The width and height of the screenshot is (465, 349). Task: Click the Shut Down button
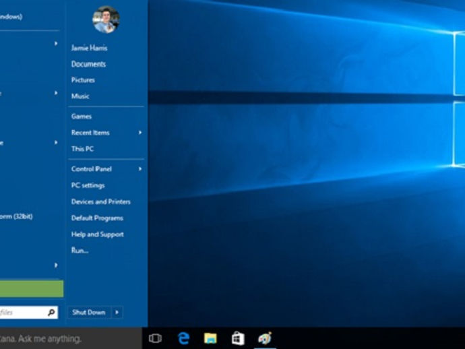click(89, 312)
